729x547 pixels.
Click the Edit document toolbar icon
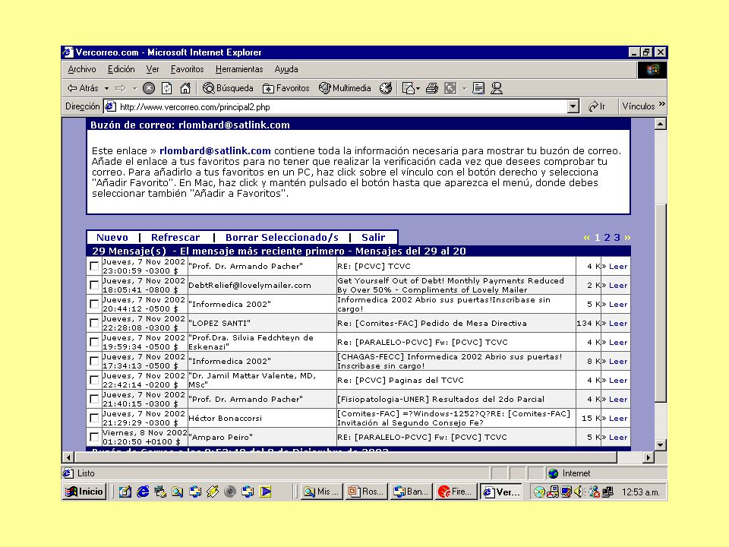pos(478,88)
